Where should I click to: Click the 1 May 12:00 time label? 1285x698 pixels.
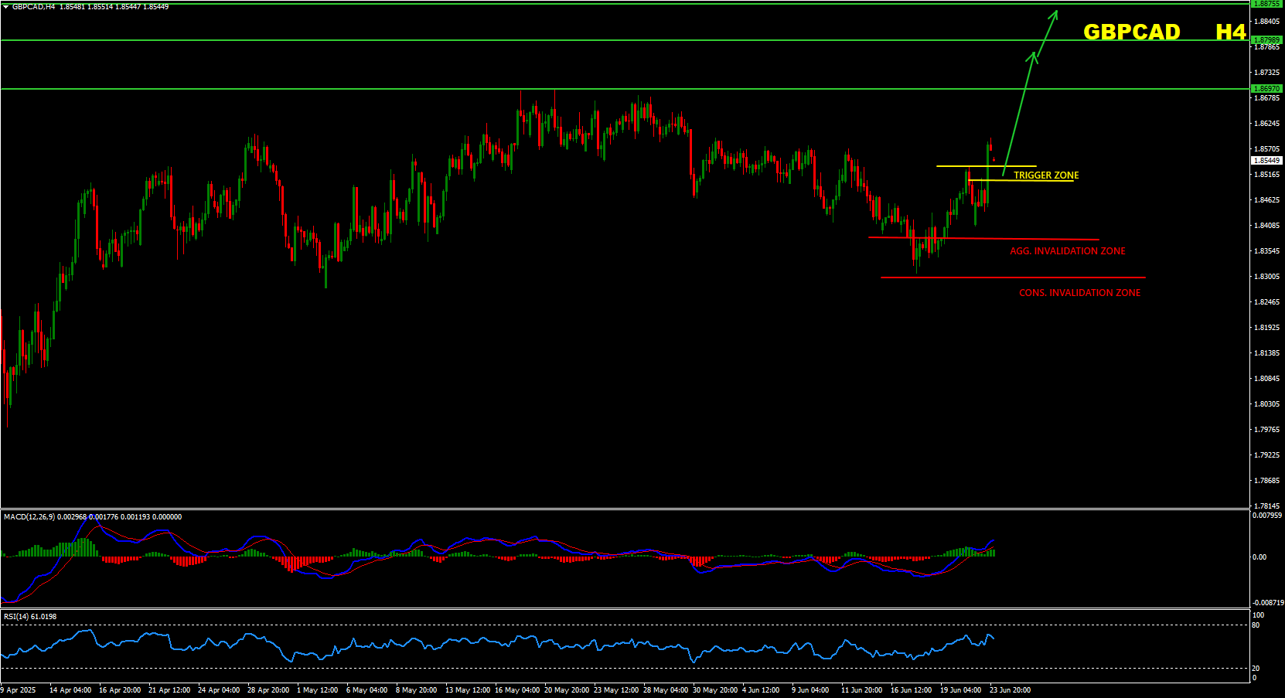point(317,690)
